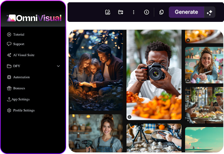
Task: Click the copy icon in top toolbar
Action: tap(161, 12)
